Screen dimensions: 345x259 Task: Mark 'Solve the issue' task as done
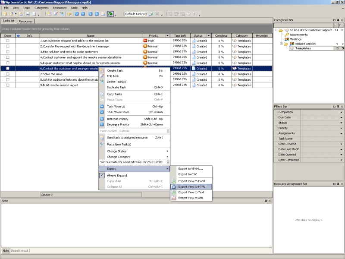point(7,74)
